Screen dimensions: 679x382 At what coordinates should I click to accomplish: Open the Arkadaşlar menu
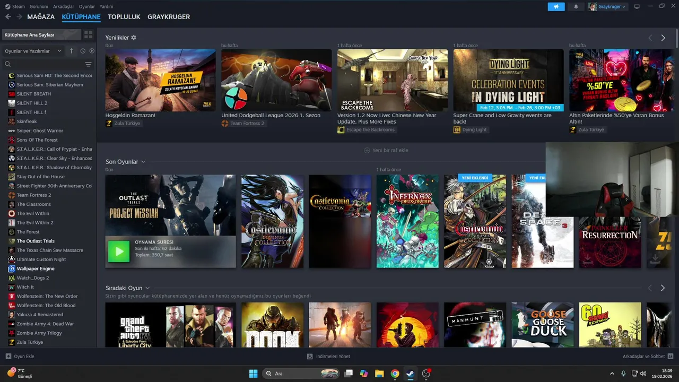click(64, 6)
